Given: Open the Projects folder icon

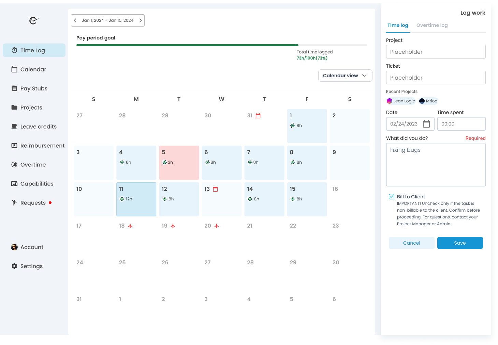Looking at the screenshot, I should (14, 107).
